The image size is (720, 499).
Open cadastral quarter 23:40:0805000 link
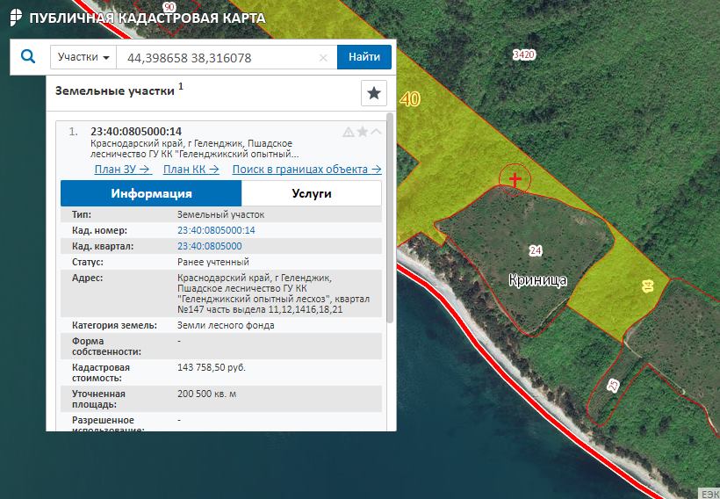[x=210, y=246]
